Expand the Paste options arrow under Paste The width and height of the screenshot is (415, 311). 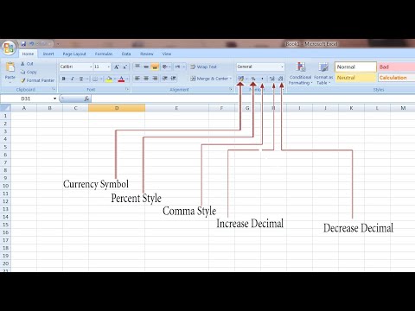pos(10,82)
